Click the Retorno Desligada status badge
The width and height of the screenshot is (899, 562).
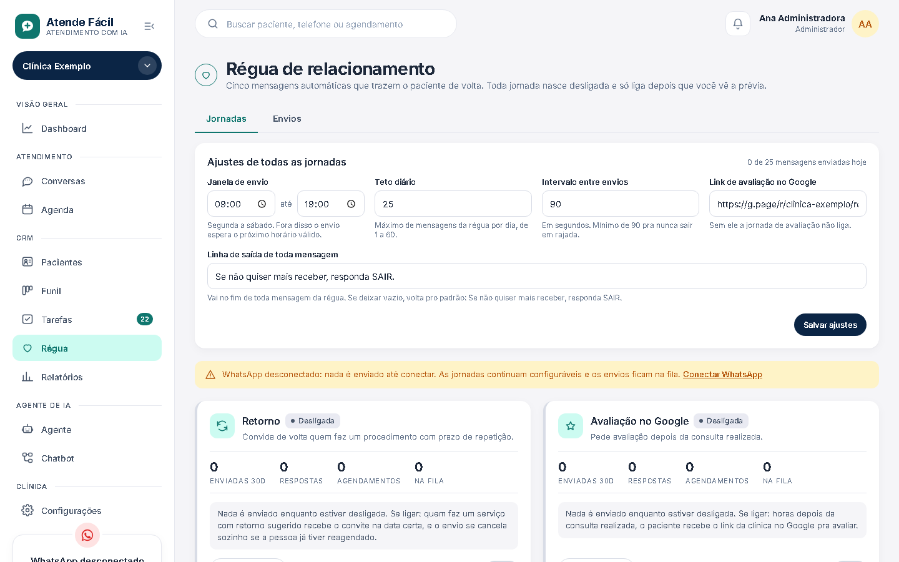point(313,421)
